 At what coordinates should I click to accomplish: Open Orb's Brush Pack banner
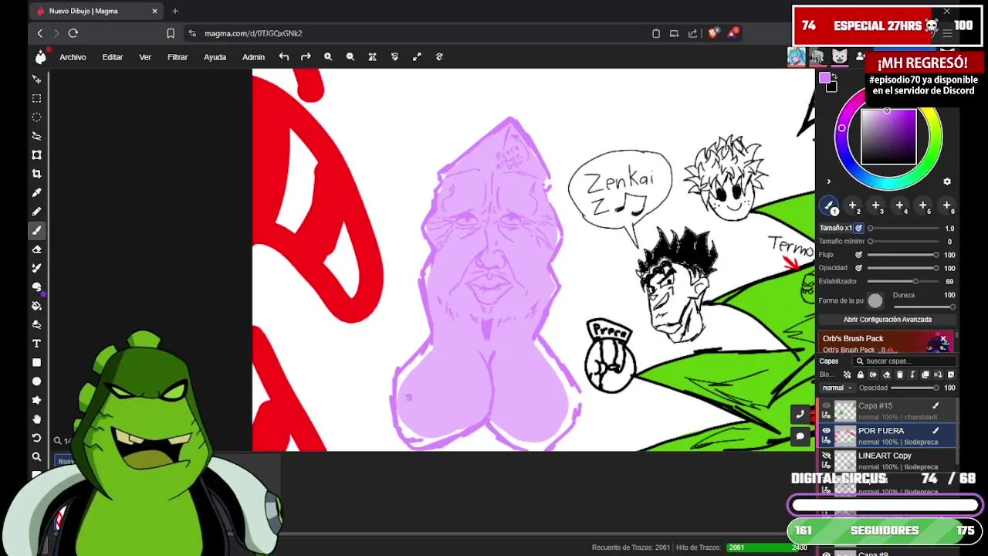(x=886, y=343)
